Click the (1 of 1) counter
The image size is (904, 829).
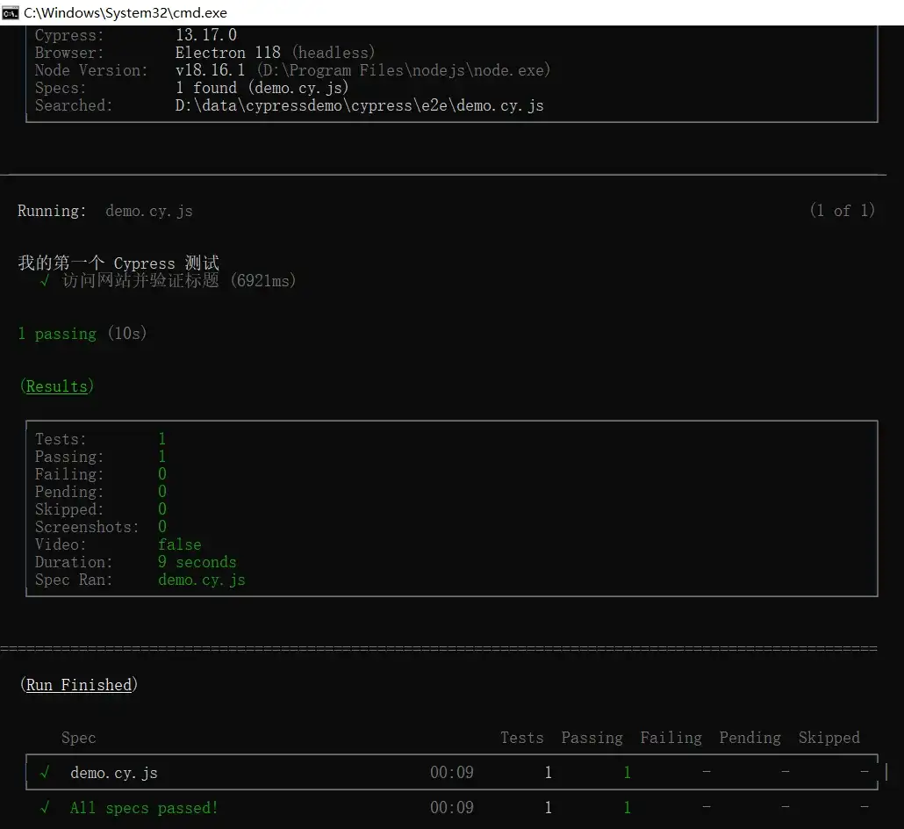click(843, 210)
